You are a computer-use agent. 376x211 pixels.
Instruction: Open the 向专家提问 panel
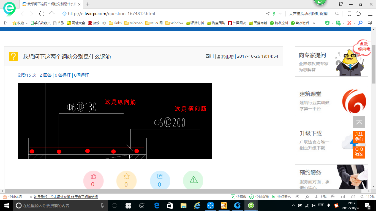click(x=331, y=62)
